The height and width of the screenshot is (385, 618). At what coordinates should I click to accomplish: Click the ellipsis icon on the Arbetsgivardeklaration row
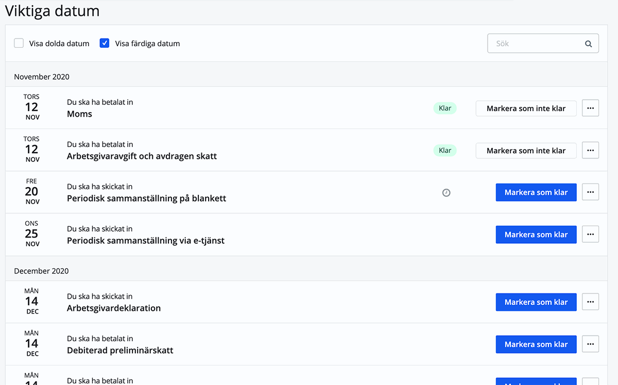pyautogui.click(x=590, y=302)
